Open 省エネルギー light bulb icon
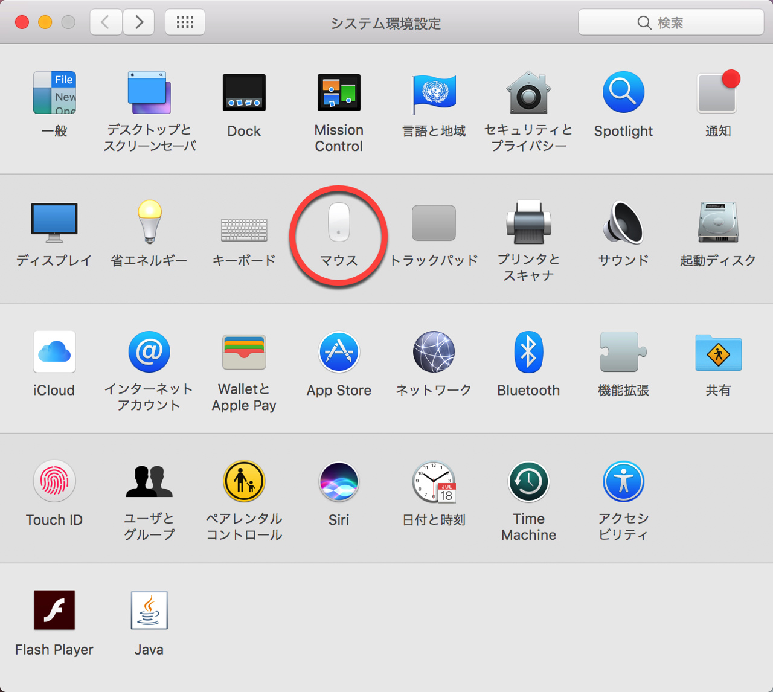This screenshot has height=692, width=773. (x=149, y=222)
